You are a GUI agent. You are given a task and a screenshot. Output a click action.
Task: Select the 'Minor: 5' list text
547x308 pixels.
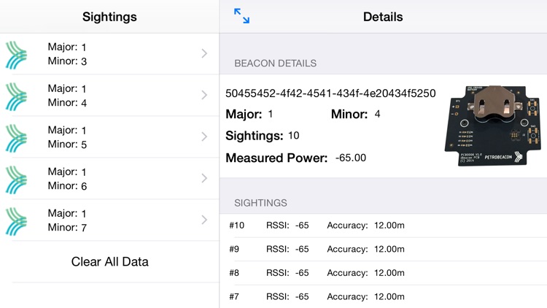[67, 145]
